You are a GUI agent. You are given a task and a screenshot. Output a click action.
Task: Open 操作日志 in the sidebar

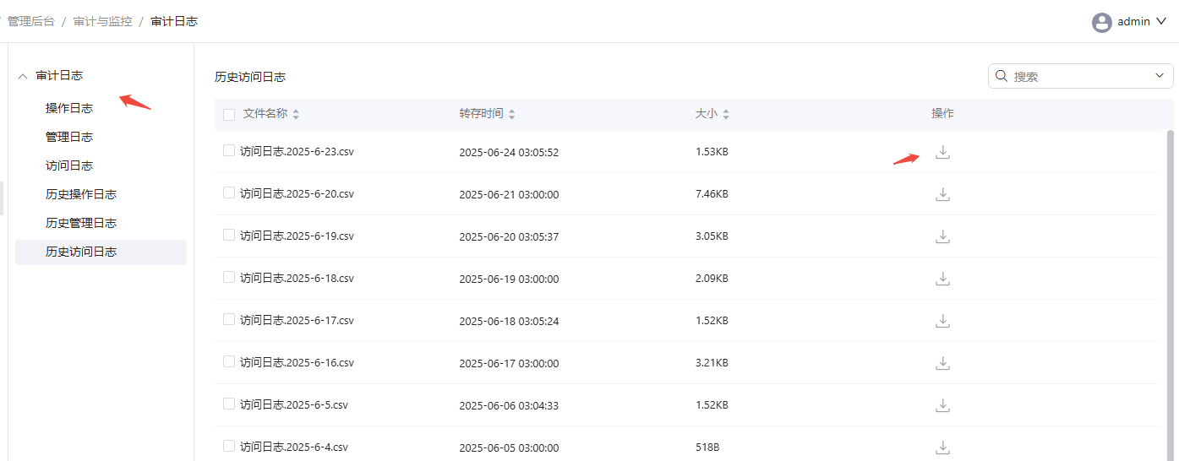pyautogui.click(x=69, y=108)
